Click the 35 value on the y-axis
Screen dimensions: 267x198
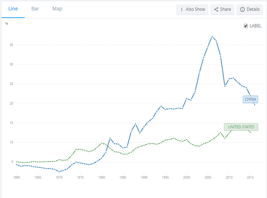click(12, 45)
